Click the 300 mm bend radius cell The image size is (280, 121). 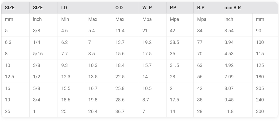tap(265, 111)
